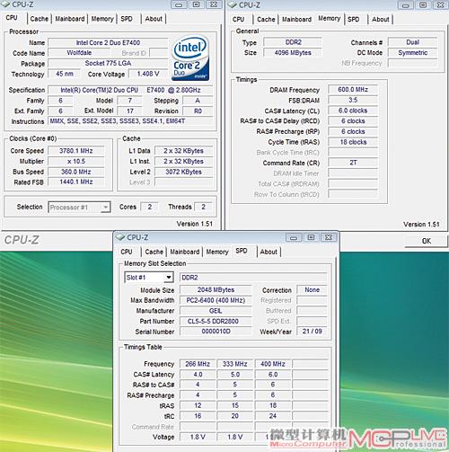449x452 pixels.
Task: Click the processor Name field Intel Core 2 Duo E7400
Action: [108, 43]
